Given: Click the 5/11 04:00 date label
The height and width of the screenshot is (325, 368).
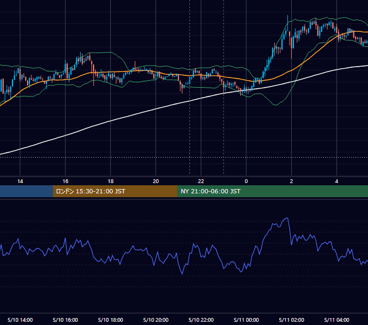Looking at the screenshot, I should pyautogui.click(x=337, y=320).
